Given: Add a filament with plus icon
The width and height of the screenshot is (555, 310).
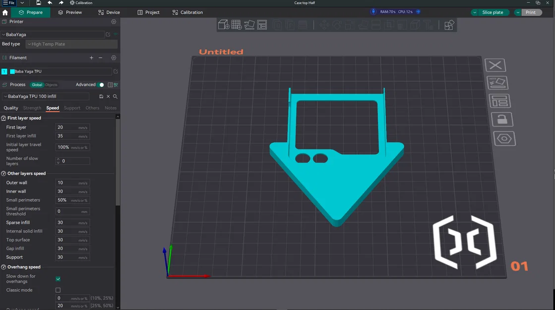Looking at the screenshot, I should coord(91,58).
